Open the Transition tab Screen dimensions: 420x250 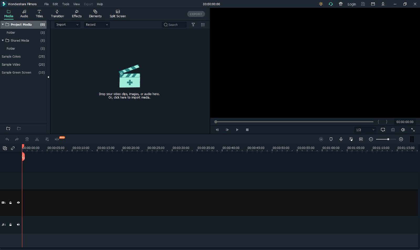57,14
